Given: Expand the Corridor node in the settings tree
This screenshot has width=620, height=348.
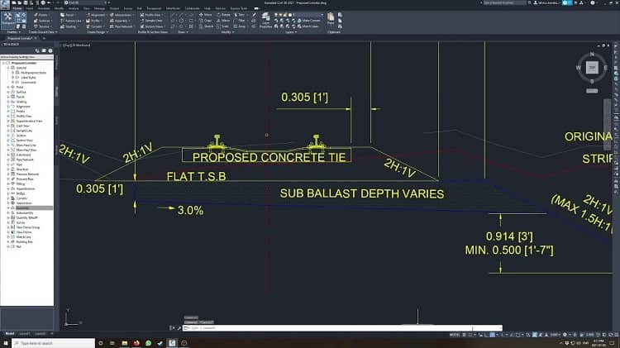Looking at the screenshot, I should (8, 198).
